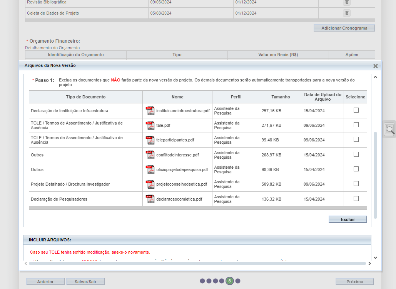The width and height of the screenshot is (396, 289).
Task: Open PDF icon beside projetoconselhodeetica.pdf
Action: 150,184
